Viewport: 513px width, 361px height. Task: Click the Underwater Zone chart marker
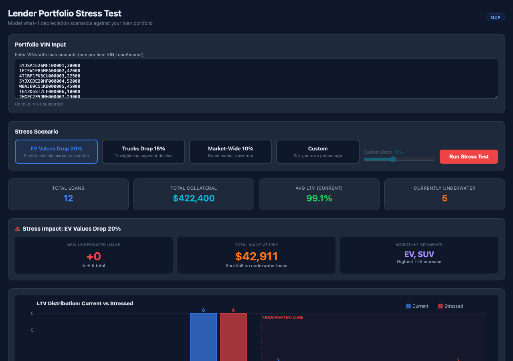pos(283,317)
